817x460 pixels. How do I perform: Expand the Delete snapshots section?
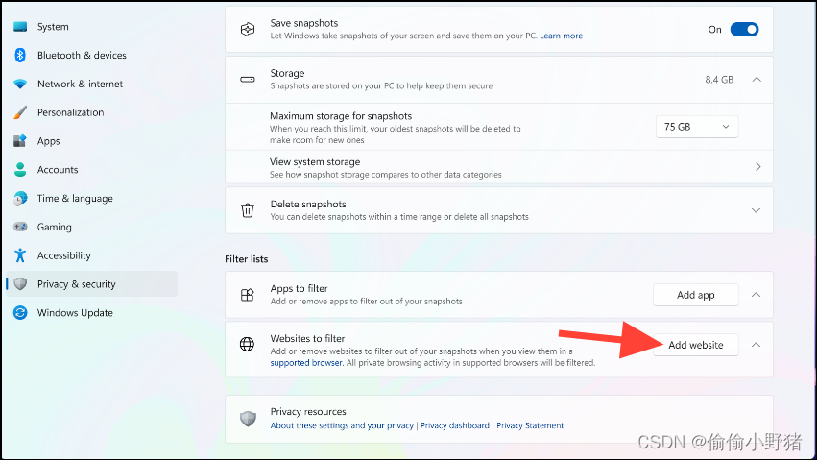point(757,210)
